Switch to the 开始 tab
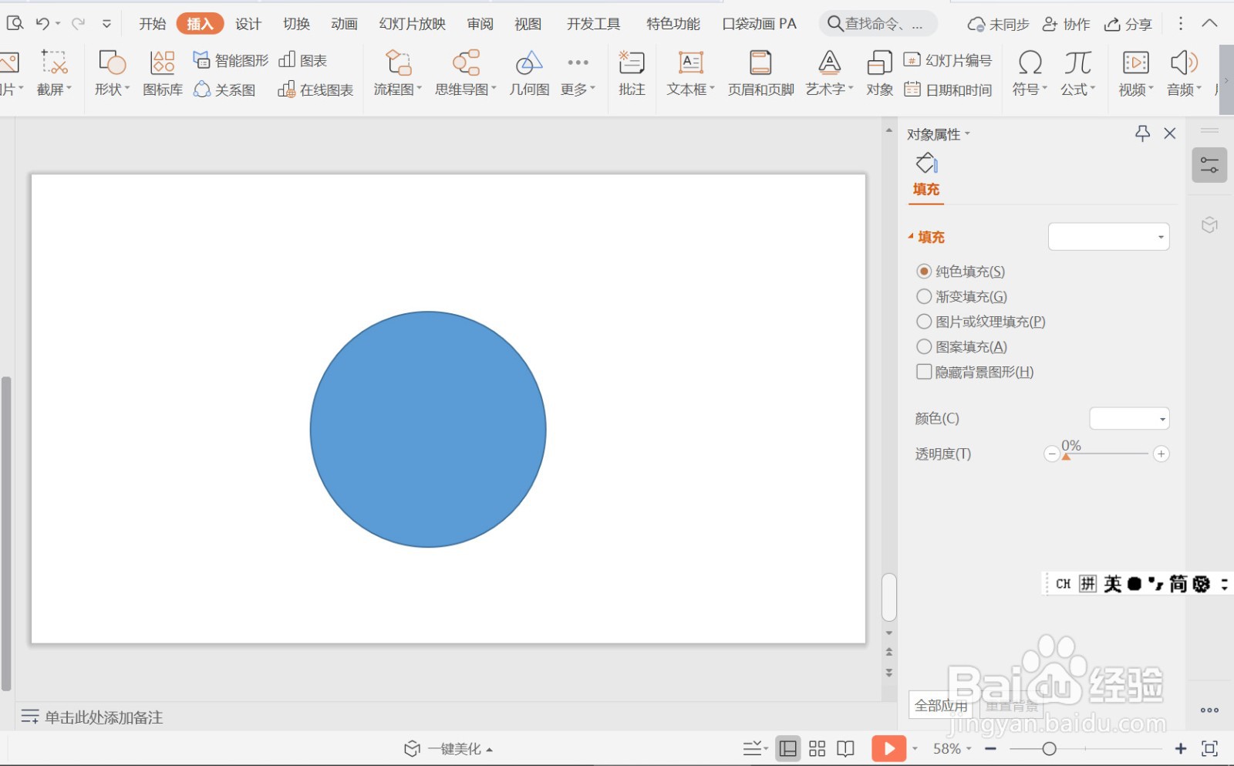Image resolution: width=1234 pixels, height=766 pixels. tap(152, 24)
